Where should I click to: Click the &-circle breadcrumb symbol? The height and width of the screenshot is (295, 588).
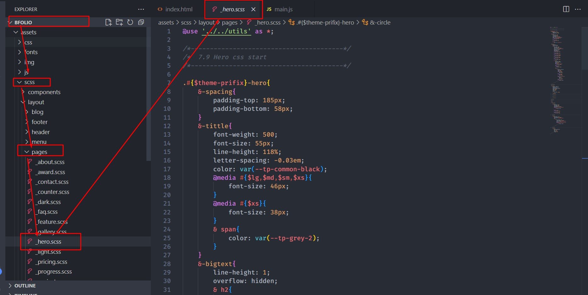coord(380,22)
